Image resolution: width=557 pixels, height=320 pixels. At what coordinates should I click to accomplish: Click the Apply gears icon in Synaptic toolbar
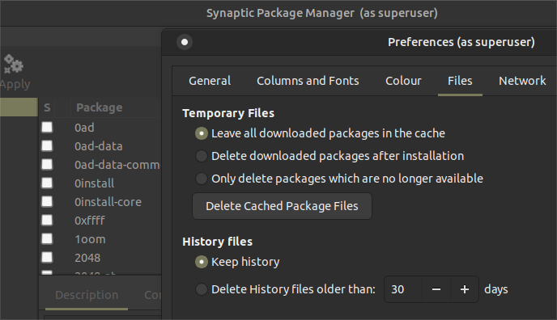[x=14, y=64]
